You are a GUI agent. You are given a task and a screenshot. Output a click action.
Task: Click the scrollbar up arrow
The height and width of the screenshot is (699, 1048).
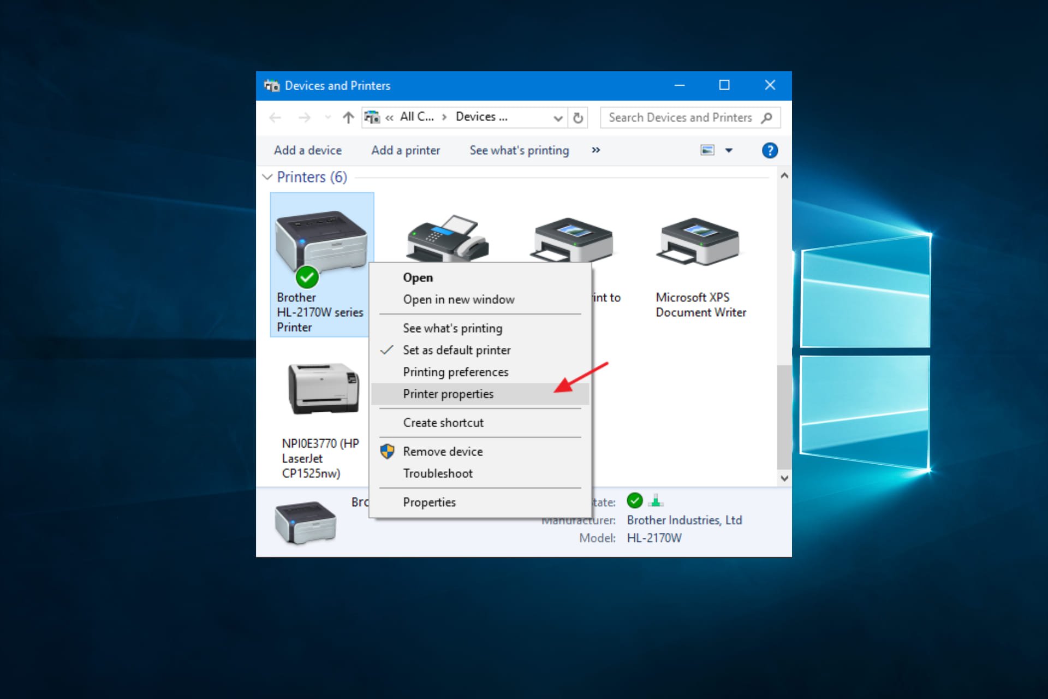tap(784, 176)
